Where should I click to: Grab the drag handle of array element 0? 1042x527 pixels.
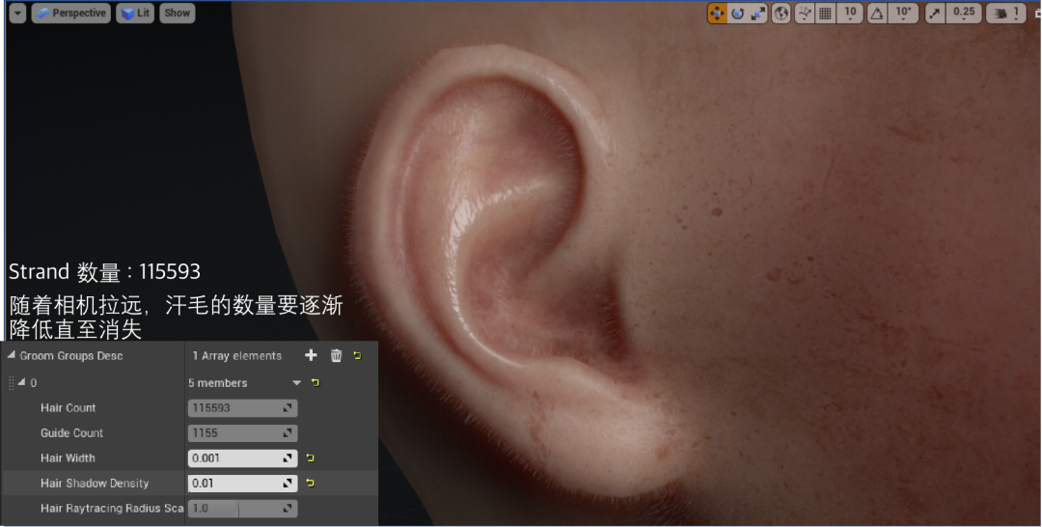11,383
